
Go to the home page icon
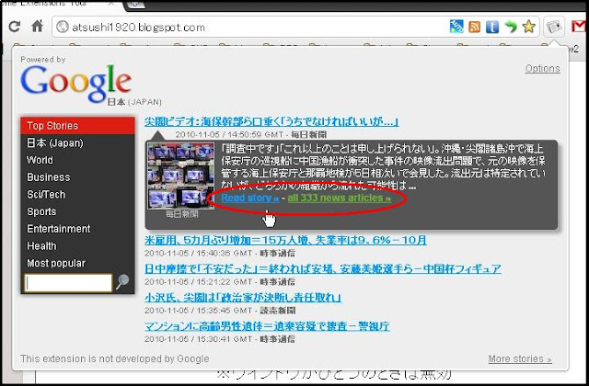tap(37, 27)
